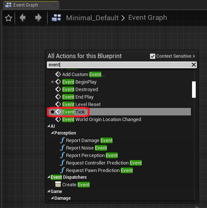The height and width of the screenshot is (208, 207).
Task: Collapse the Game category
Action: (49, 191)
